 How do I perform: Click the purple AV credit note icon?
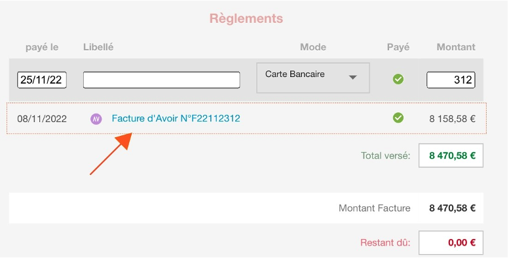click(96, 119)
